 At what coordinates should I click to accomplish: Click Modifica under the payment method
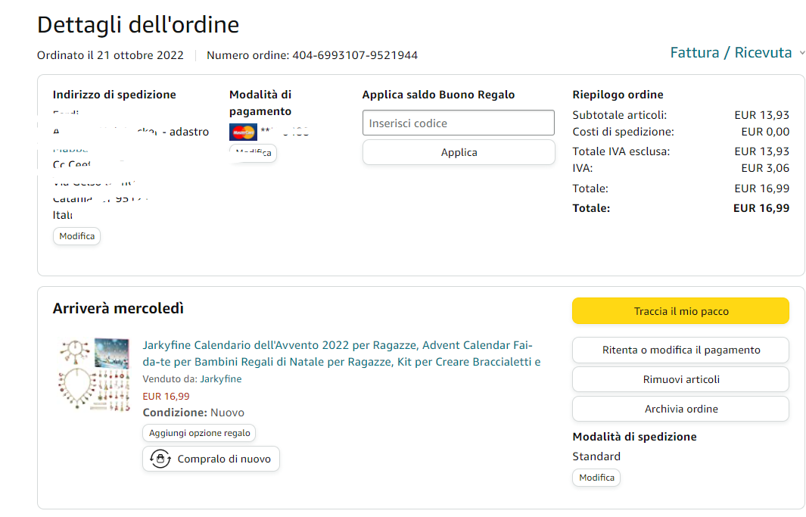coord(253,153)
